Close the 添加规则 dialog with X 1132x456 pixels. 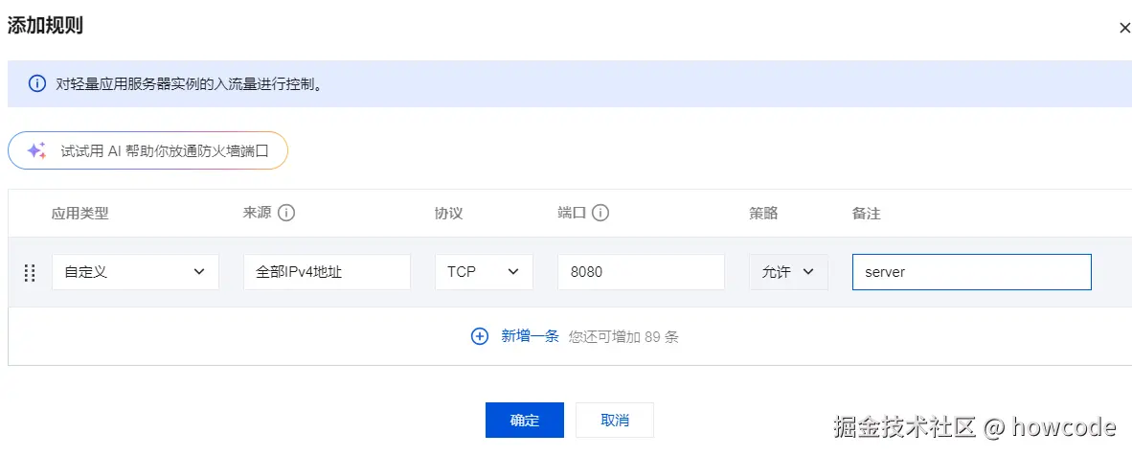[x=1124, y=28]
